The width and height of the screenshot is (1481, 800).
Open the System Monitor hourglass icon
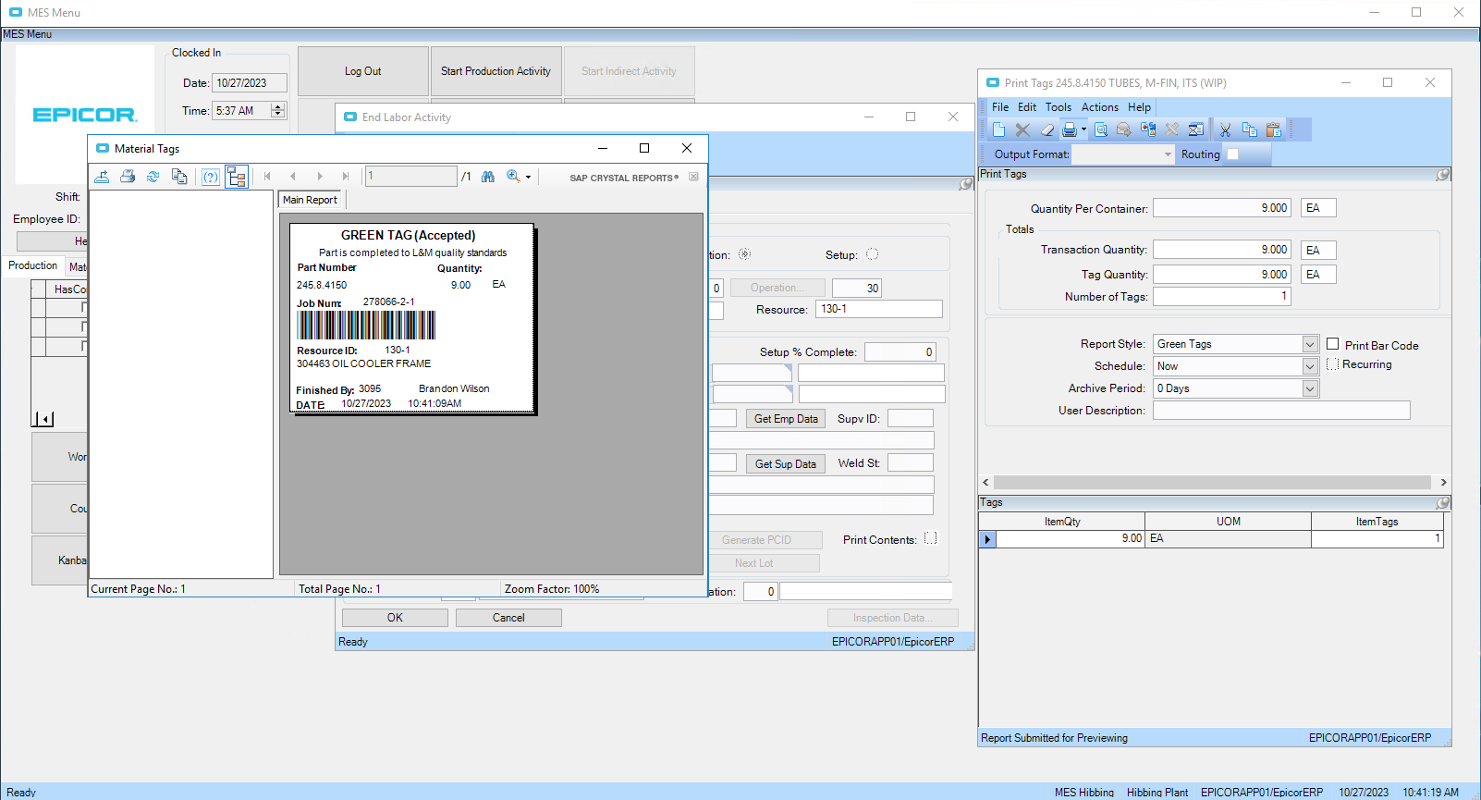(x=1196, y=129)
